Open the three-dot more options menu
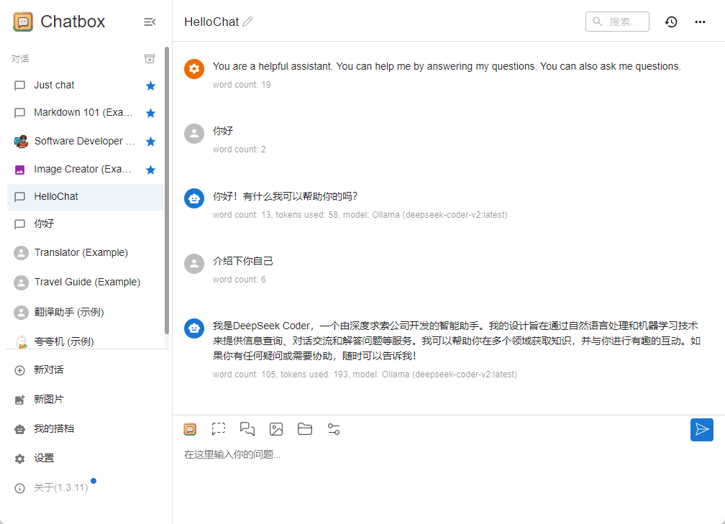This screenshot has height=524, width=725. (700, 22)
